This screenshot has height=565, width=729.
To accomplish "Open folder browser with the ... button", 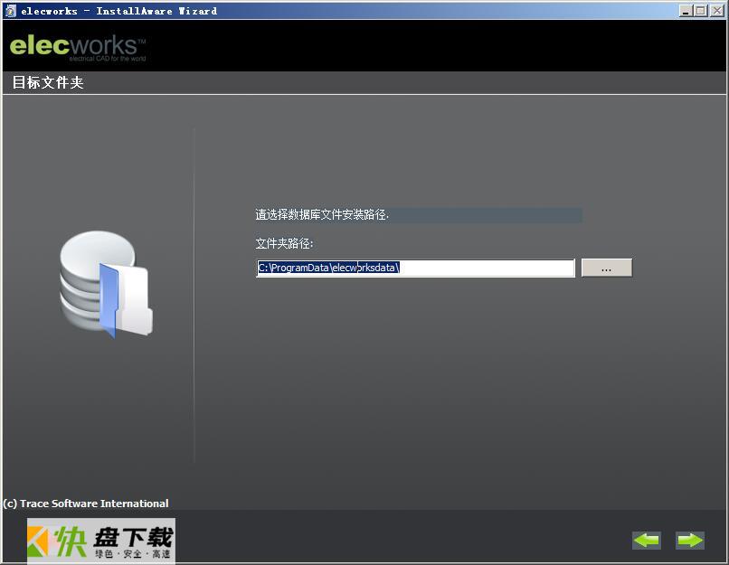I will click(x=607, y=268).
